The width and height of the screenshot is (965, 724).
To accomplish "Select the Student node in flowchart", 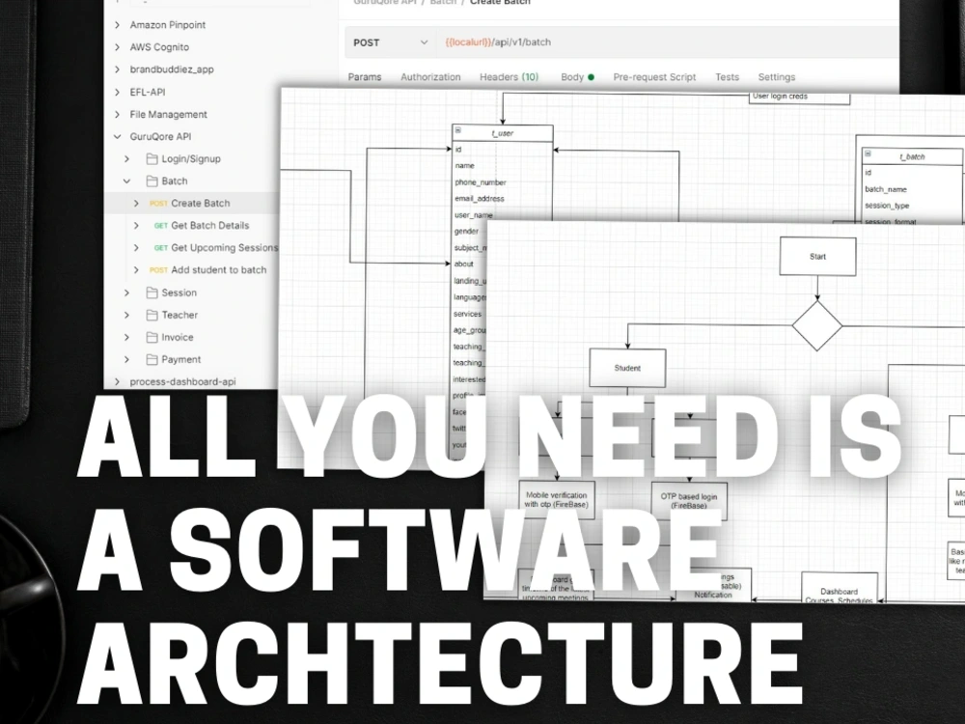I will [x=627, y=368].
